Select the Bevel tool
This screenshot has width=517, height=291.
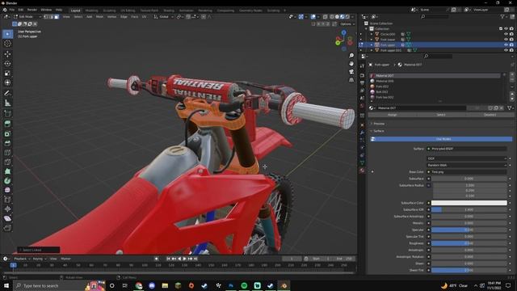tap(7, 143)
